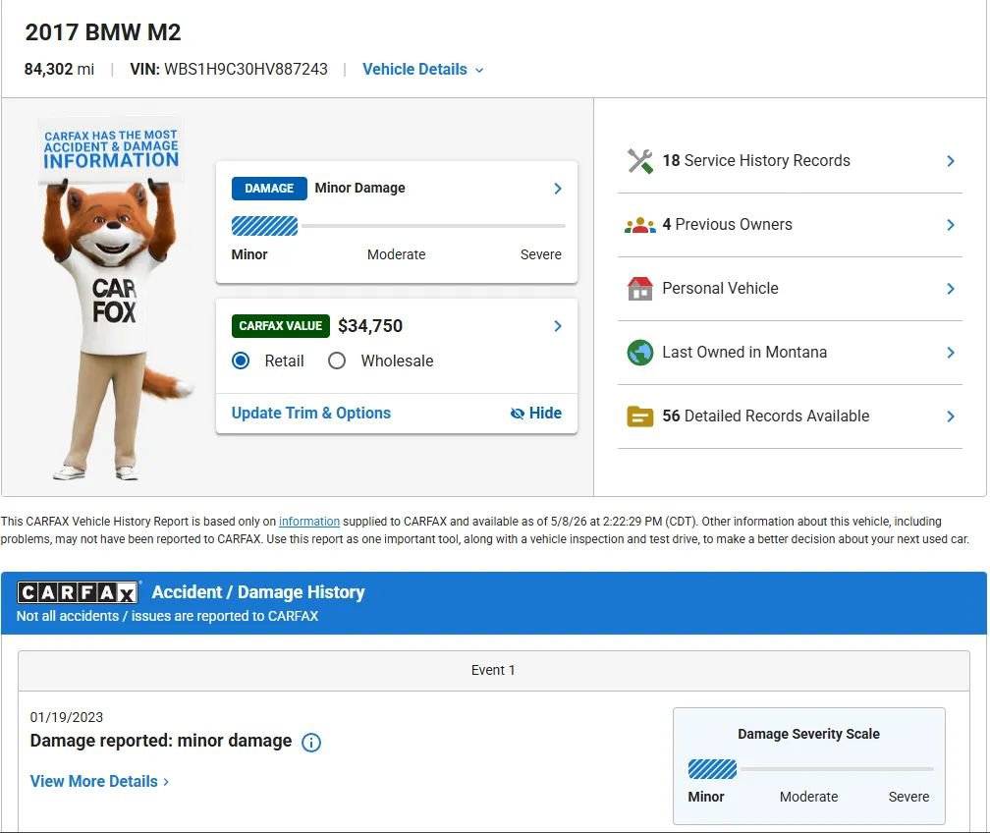Open the Service History Records chevron

pyautogui.click(x=951, y=161)
